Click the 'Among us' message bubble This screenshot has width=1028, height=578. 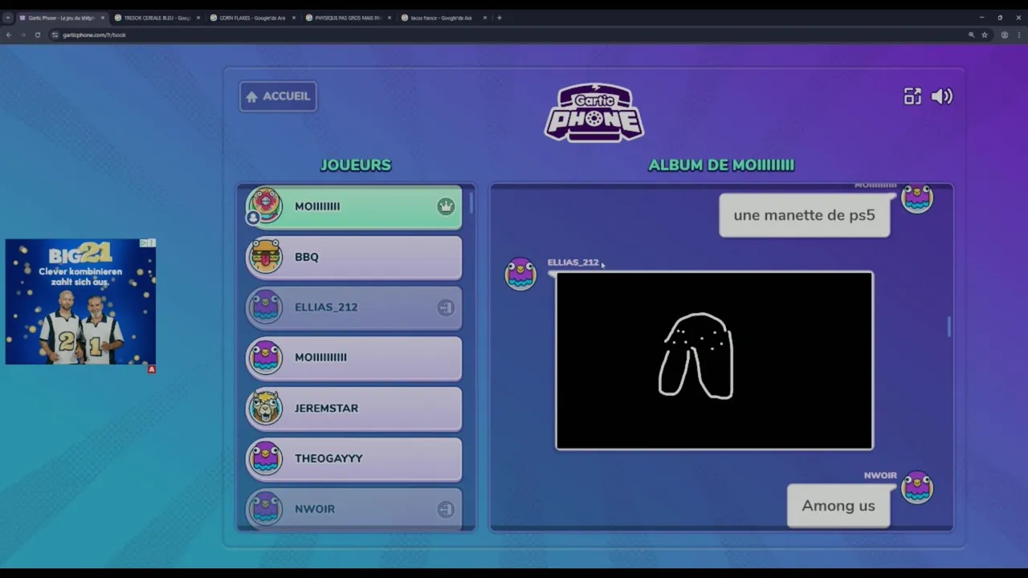click(838, 506)
